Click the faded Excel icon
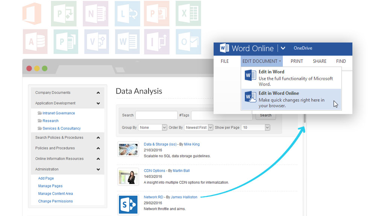390x216 pixels. 188,14
